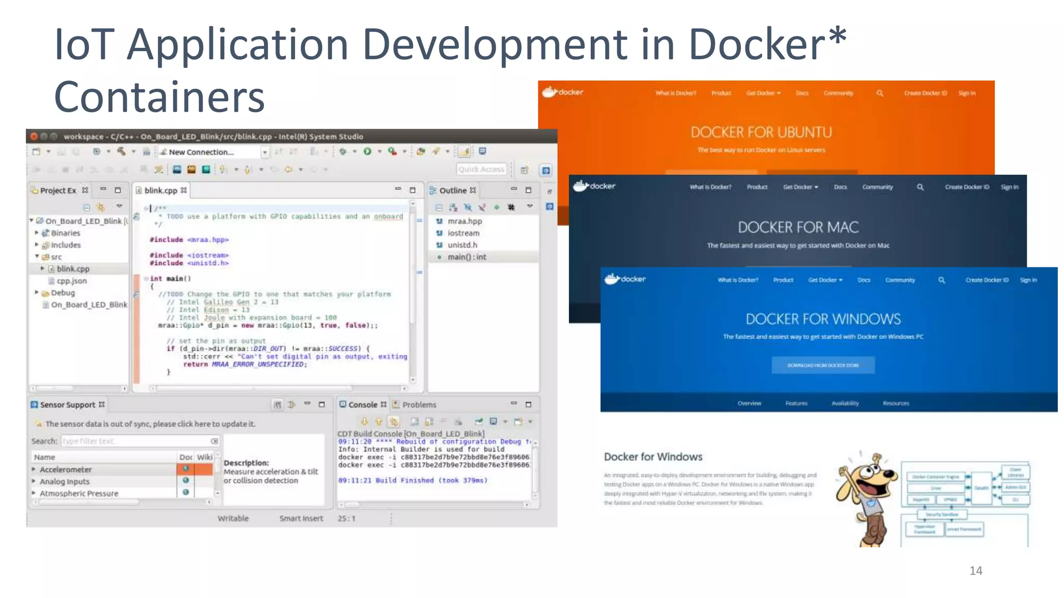Viewport: 1064px width, 598px height.
Task: Expand the Atmospheric Pressure sensor row
Action: pyautogui.click(x=34, y=493)
